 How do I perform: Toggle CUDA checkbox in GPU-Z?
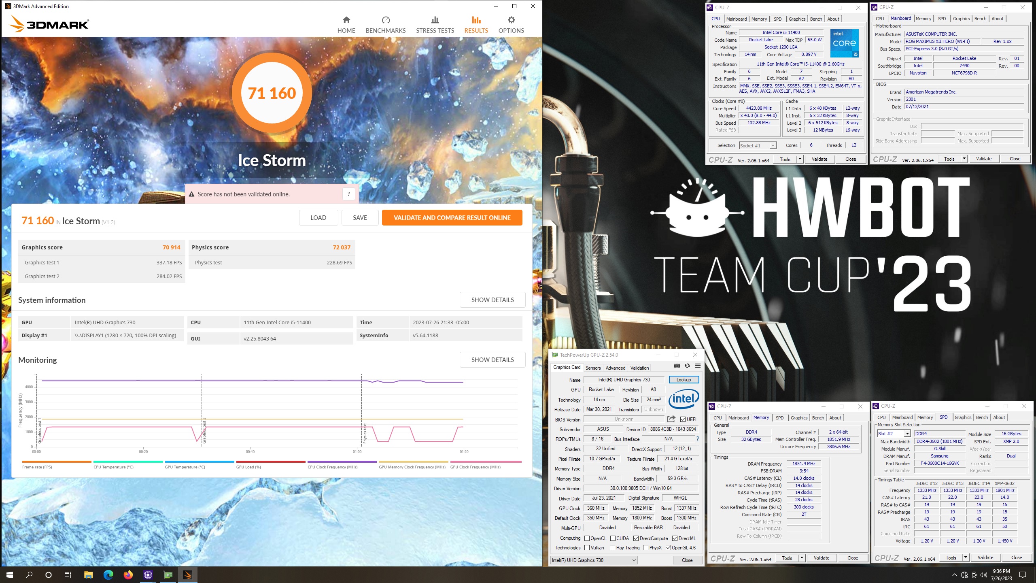(x=613, y=538)
